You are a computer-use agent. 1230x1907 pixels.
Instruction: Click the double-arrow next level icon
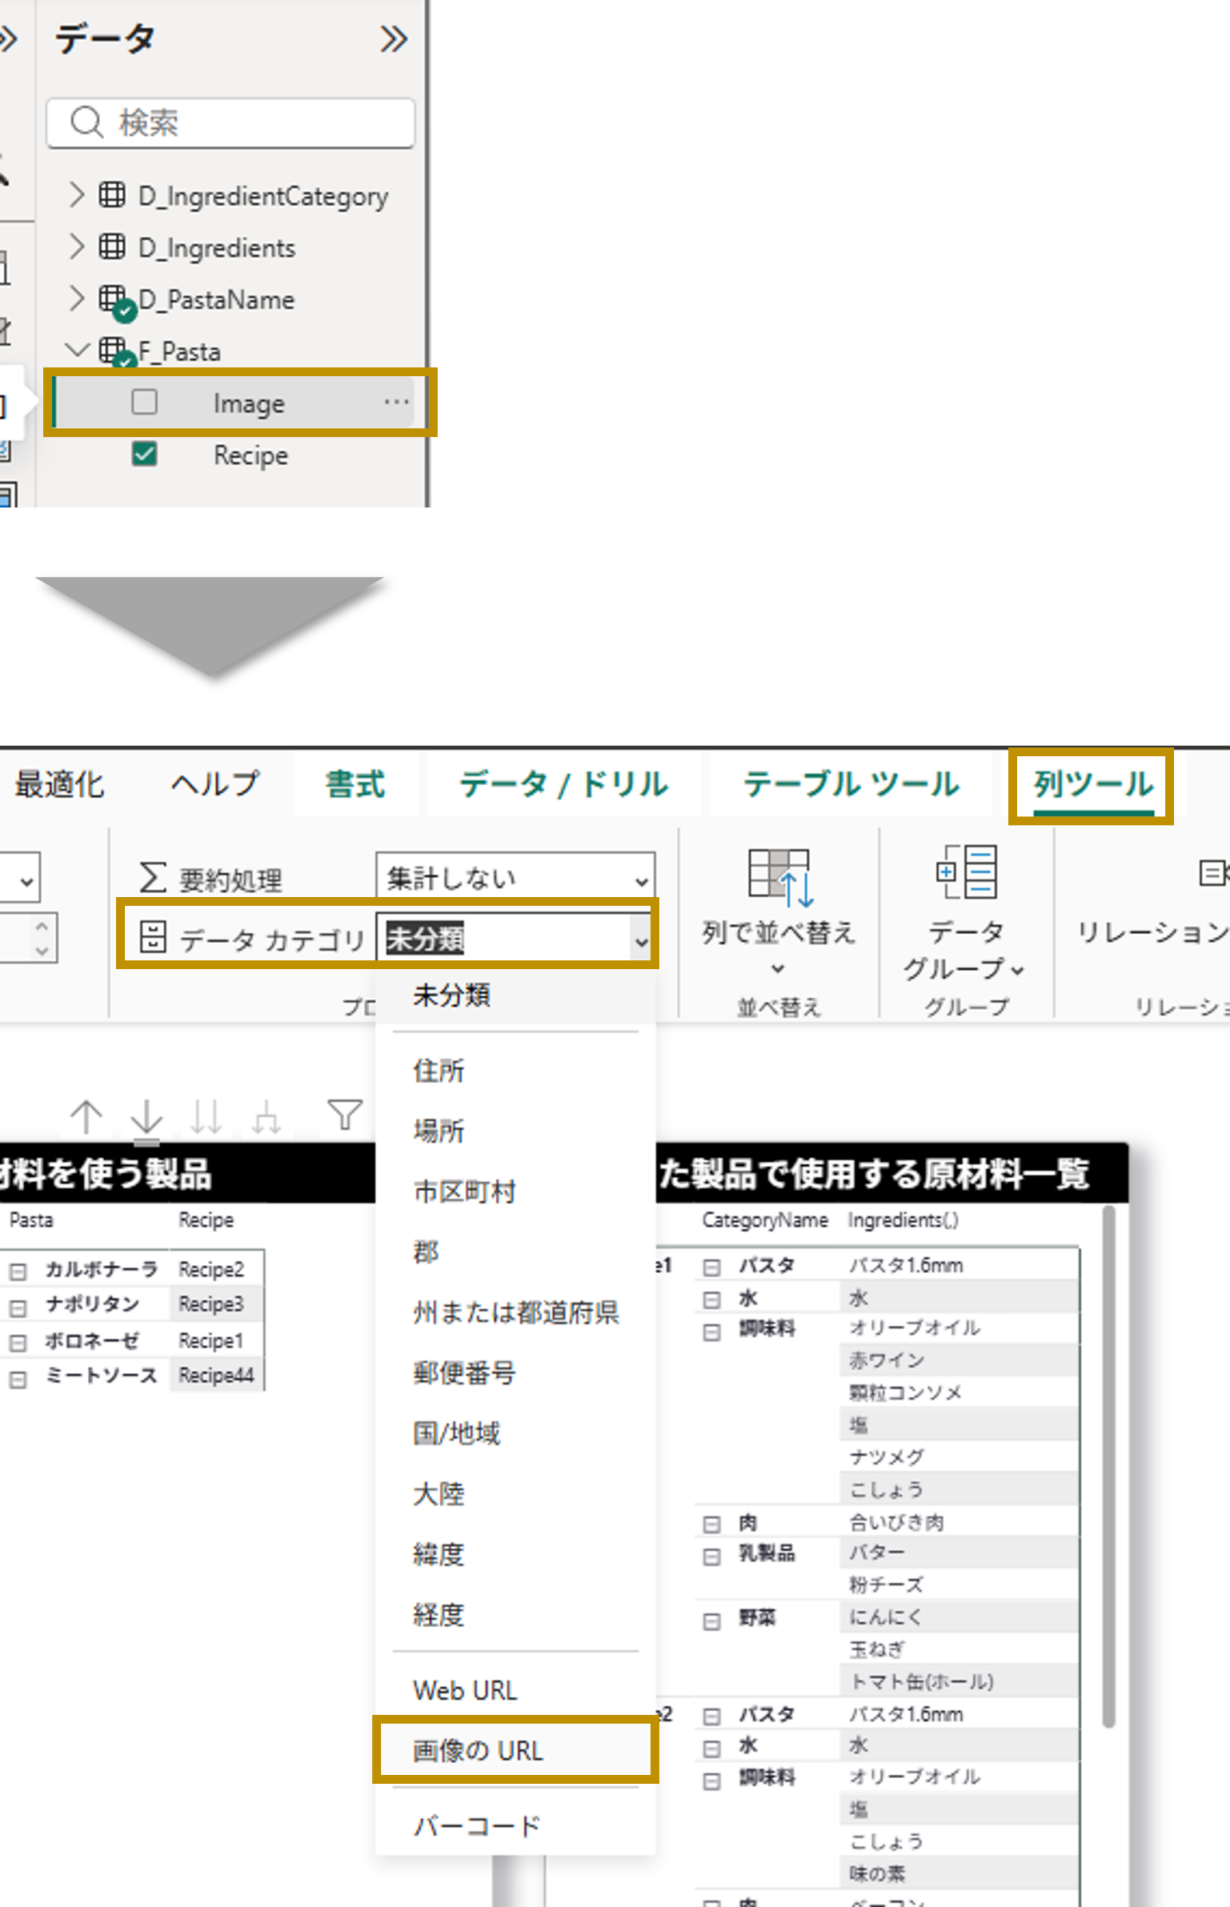[206, 1116]
